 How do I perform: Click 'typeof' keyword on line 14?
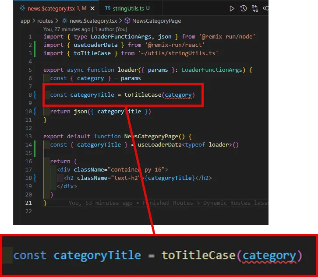pos(195,145)
